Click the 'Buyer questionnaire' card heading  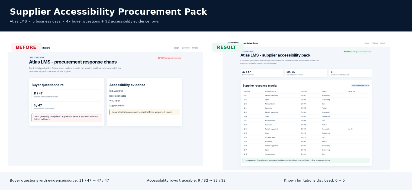(47, 85)
